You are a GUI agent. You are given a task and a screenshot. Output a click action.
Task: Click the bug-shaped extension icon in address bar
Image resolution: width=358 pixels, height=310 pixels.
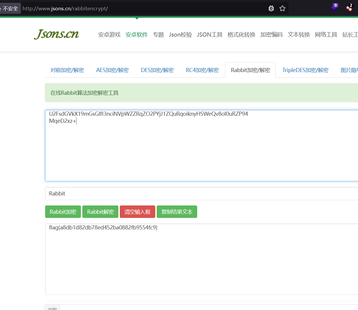point(271,9)
